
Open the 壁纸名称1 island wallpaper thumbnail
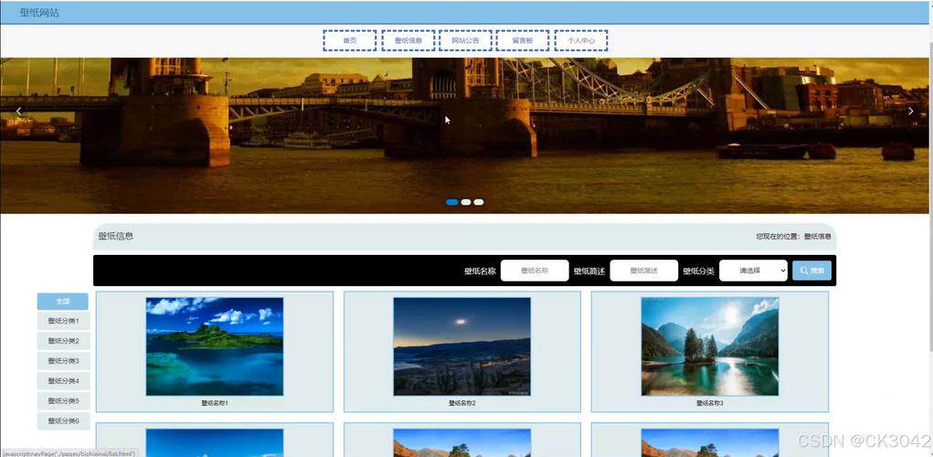pyautogui.click(x=215, y=346)
